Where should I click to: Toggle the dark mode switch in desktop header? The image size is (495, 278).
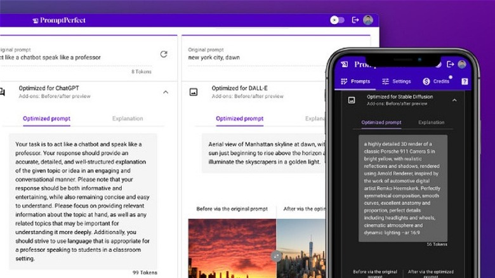(337, 20)
